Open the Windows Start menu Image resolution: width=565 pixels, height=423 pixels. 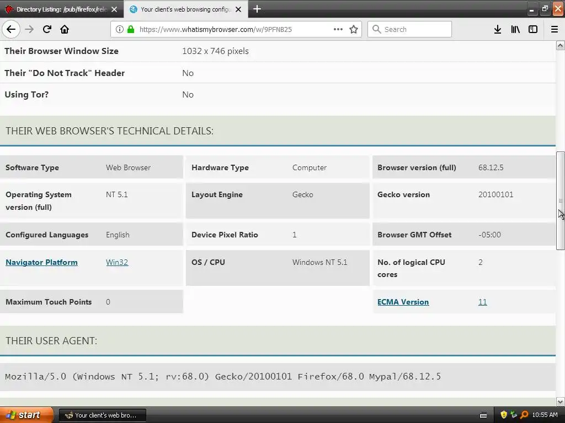click(x=26, y=415)
